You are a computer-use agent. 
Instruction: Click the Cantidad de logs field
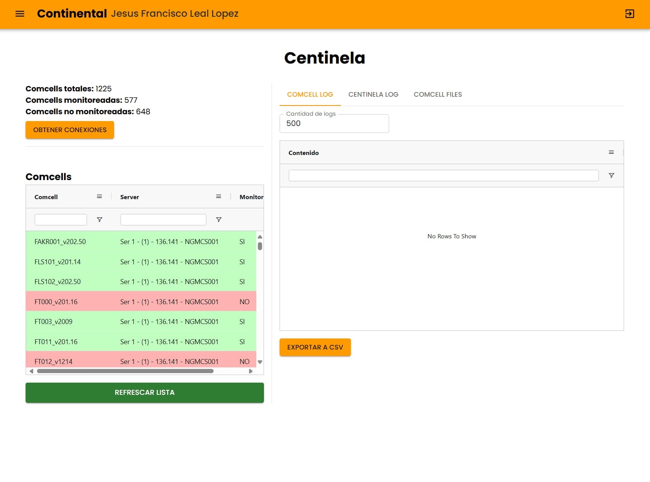coord(334,124)
